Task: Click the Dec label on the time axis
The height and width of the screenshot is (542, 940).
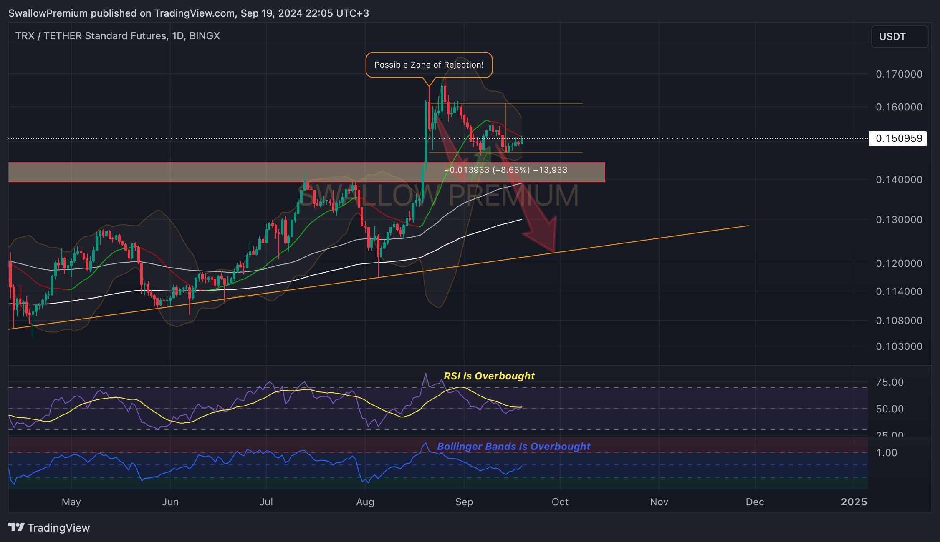Action: [x=755, y=502]
